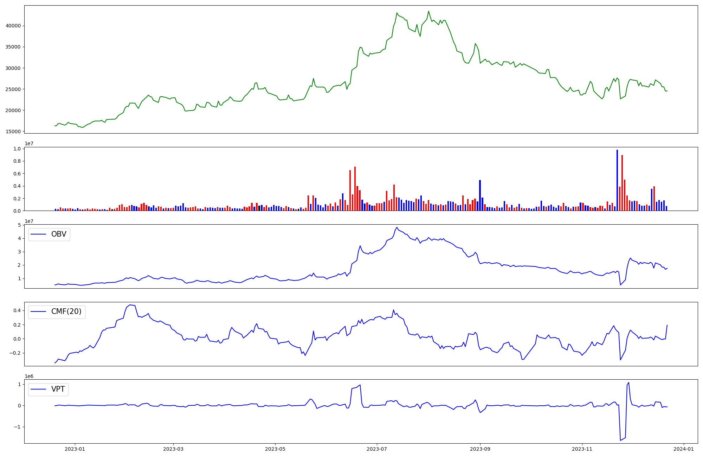This screenshot has width=703, height=457.
Task: Click the 1e6 exponent label above VPT chart
Action: tap(29, 376)
